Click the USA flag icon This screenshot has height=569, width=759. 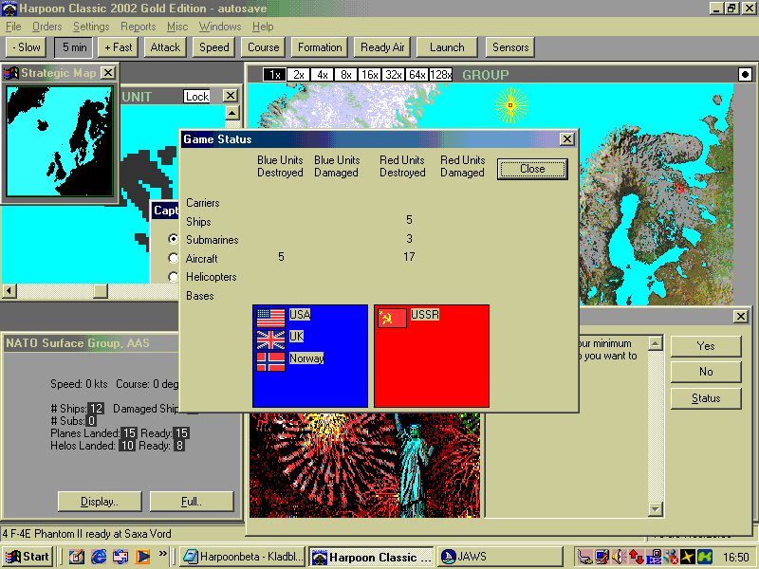click(x=270, y=318)
